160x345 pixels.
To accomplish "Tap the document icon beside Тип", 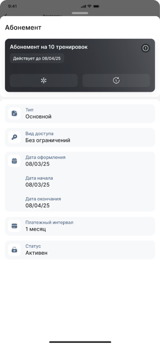I will (x=14, y=113).
